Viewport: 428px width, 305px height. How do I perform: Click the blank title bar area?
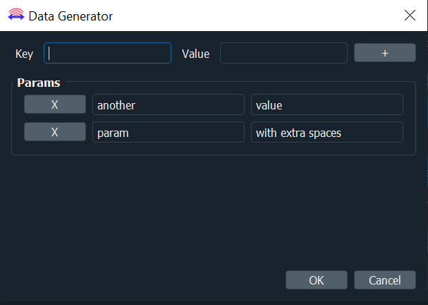[257, 16]
